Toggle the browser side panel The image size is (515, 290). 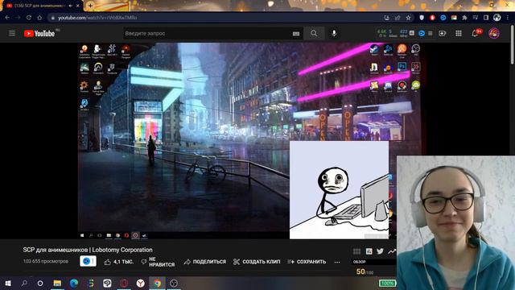486,18
